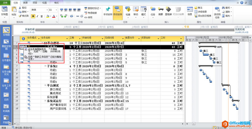This screenshot has width=252, height=129.
Task: Open the font color picker dropdown arrow
Action: [56, 16]
